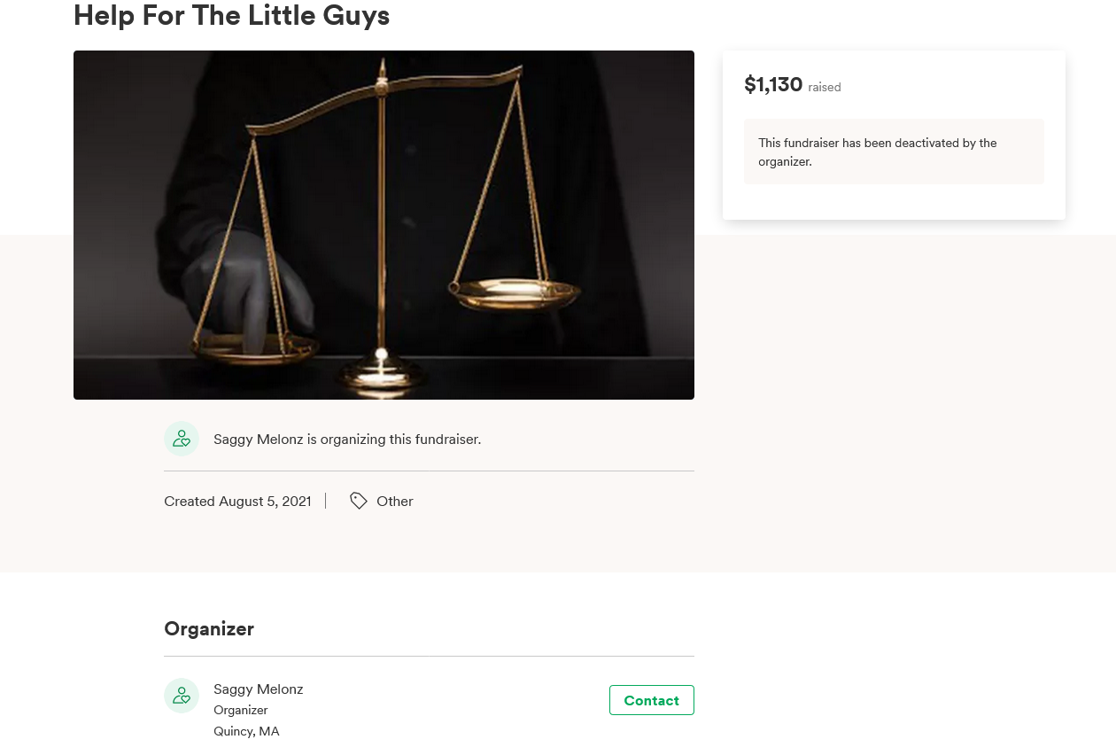Click the Organizer section heading
The image size is (1116, 755).
[209, 629]
